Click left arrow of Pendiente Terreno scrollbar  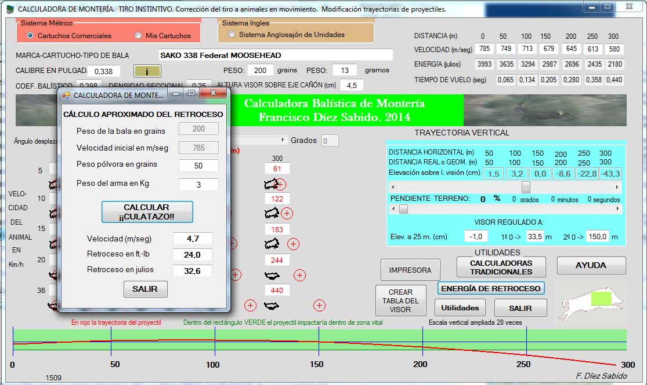pos(393,210)
